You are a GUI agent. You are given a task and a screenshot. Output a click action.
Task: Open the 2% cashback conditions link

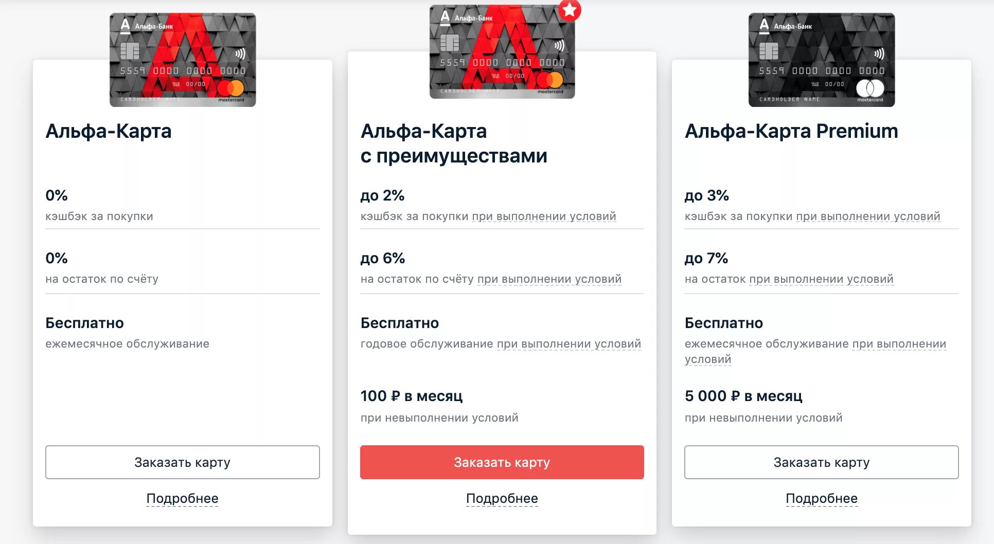tap(544, 216)
